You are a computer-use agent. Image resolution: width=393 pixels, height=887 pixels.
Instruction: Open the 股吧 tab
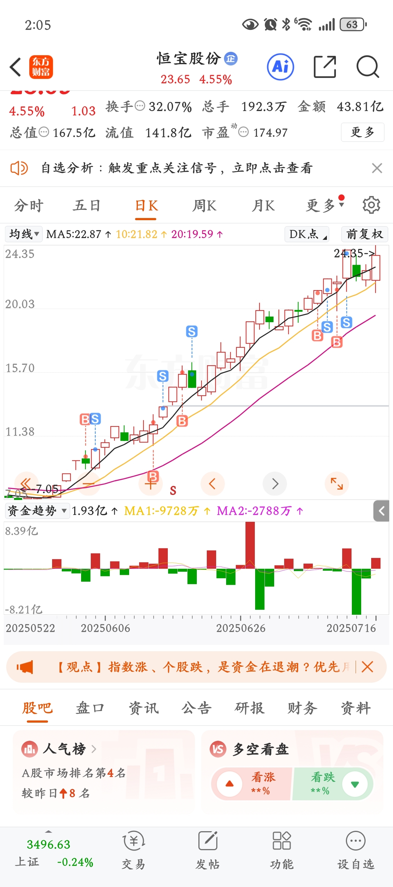pyautogui.click(x=37, y=708)
